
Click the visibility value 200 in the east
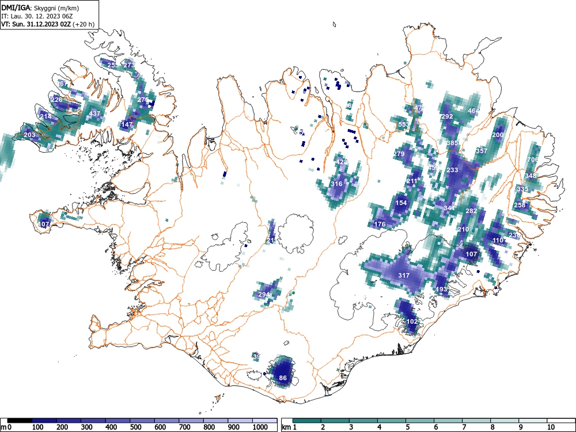pos(498,135)
